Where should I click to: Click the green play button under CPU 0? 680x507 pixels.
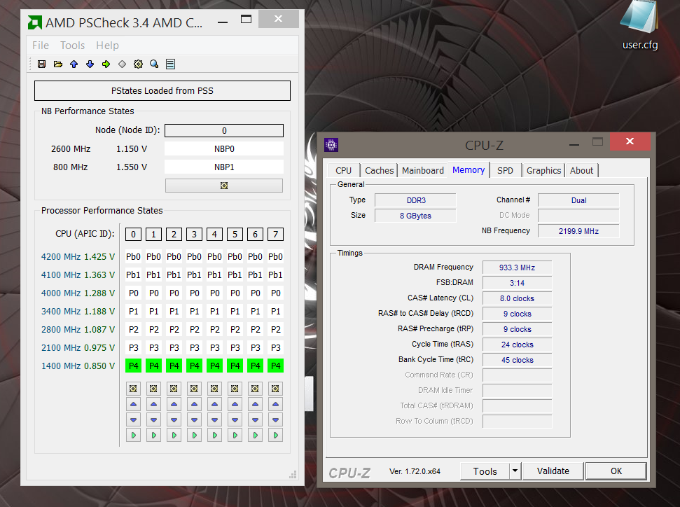(133, 435)
